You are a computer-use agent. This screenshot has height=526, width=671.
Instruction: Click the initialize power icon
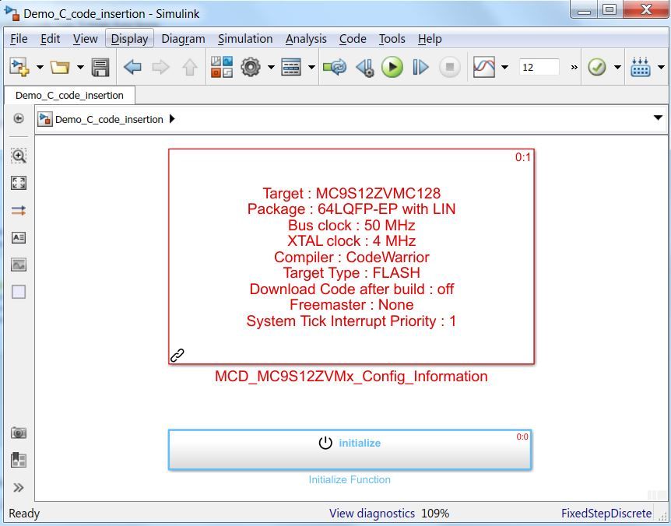325,443
